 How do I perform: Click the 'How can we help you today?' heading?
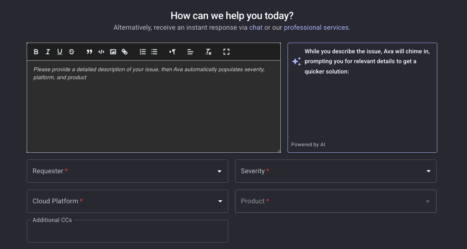pyautogui.click(x=232, y=16)
